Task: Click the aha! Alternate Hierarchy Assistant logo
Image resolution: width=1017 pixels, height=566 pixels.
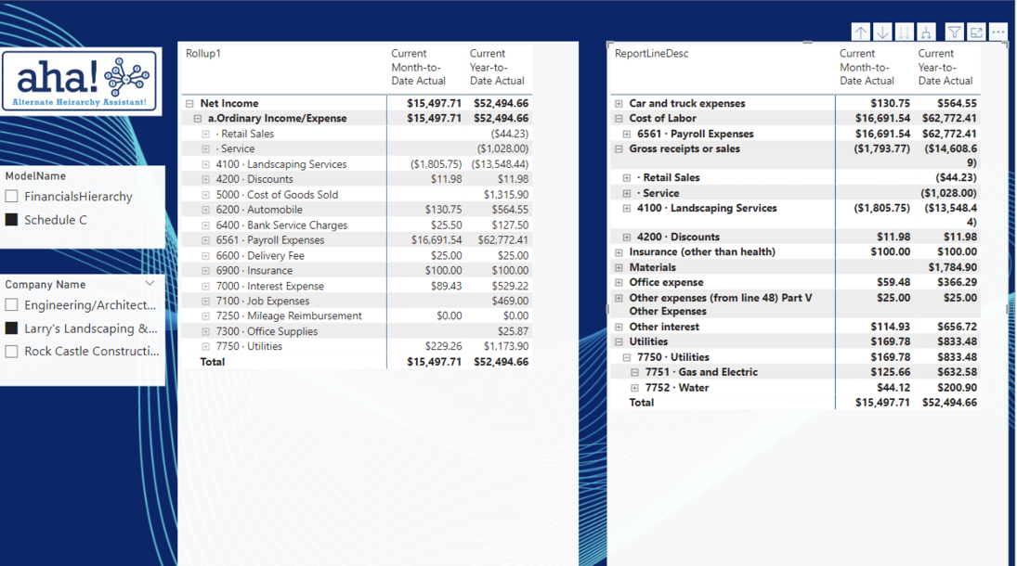Action: pyautogui.click(x=81, y=81)
